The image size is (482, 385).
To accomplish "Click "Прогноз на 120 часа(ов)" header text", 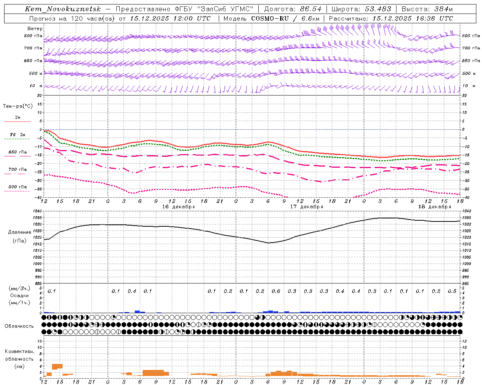I will point(72,18).
